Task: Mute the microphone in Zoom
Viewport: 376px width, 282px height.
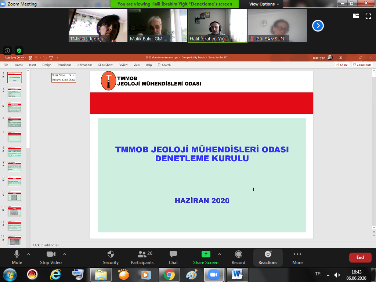Action: pos(17,257)
